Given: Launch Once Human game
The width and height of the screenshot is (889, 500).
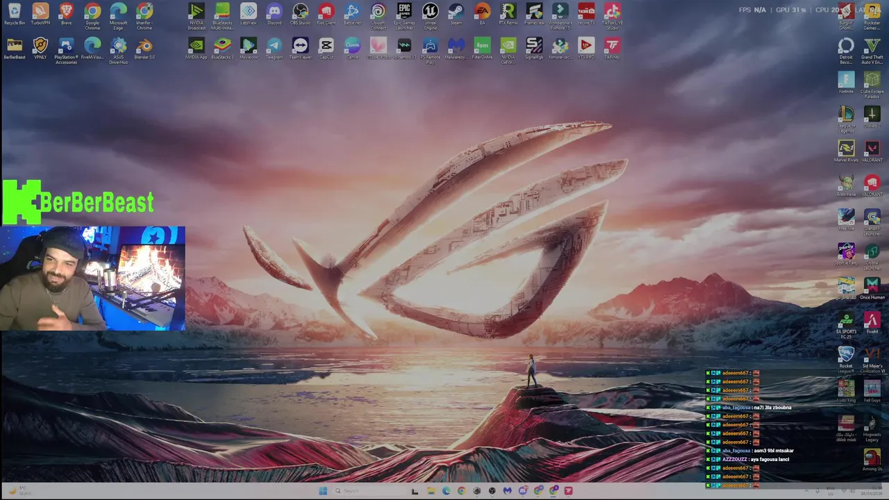Looking at the screenshot, I should click(x=872, y=287).
